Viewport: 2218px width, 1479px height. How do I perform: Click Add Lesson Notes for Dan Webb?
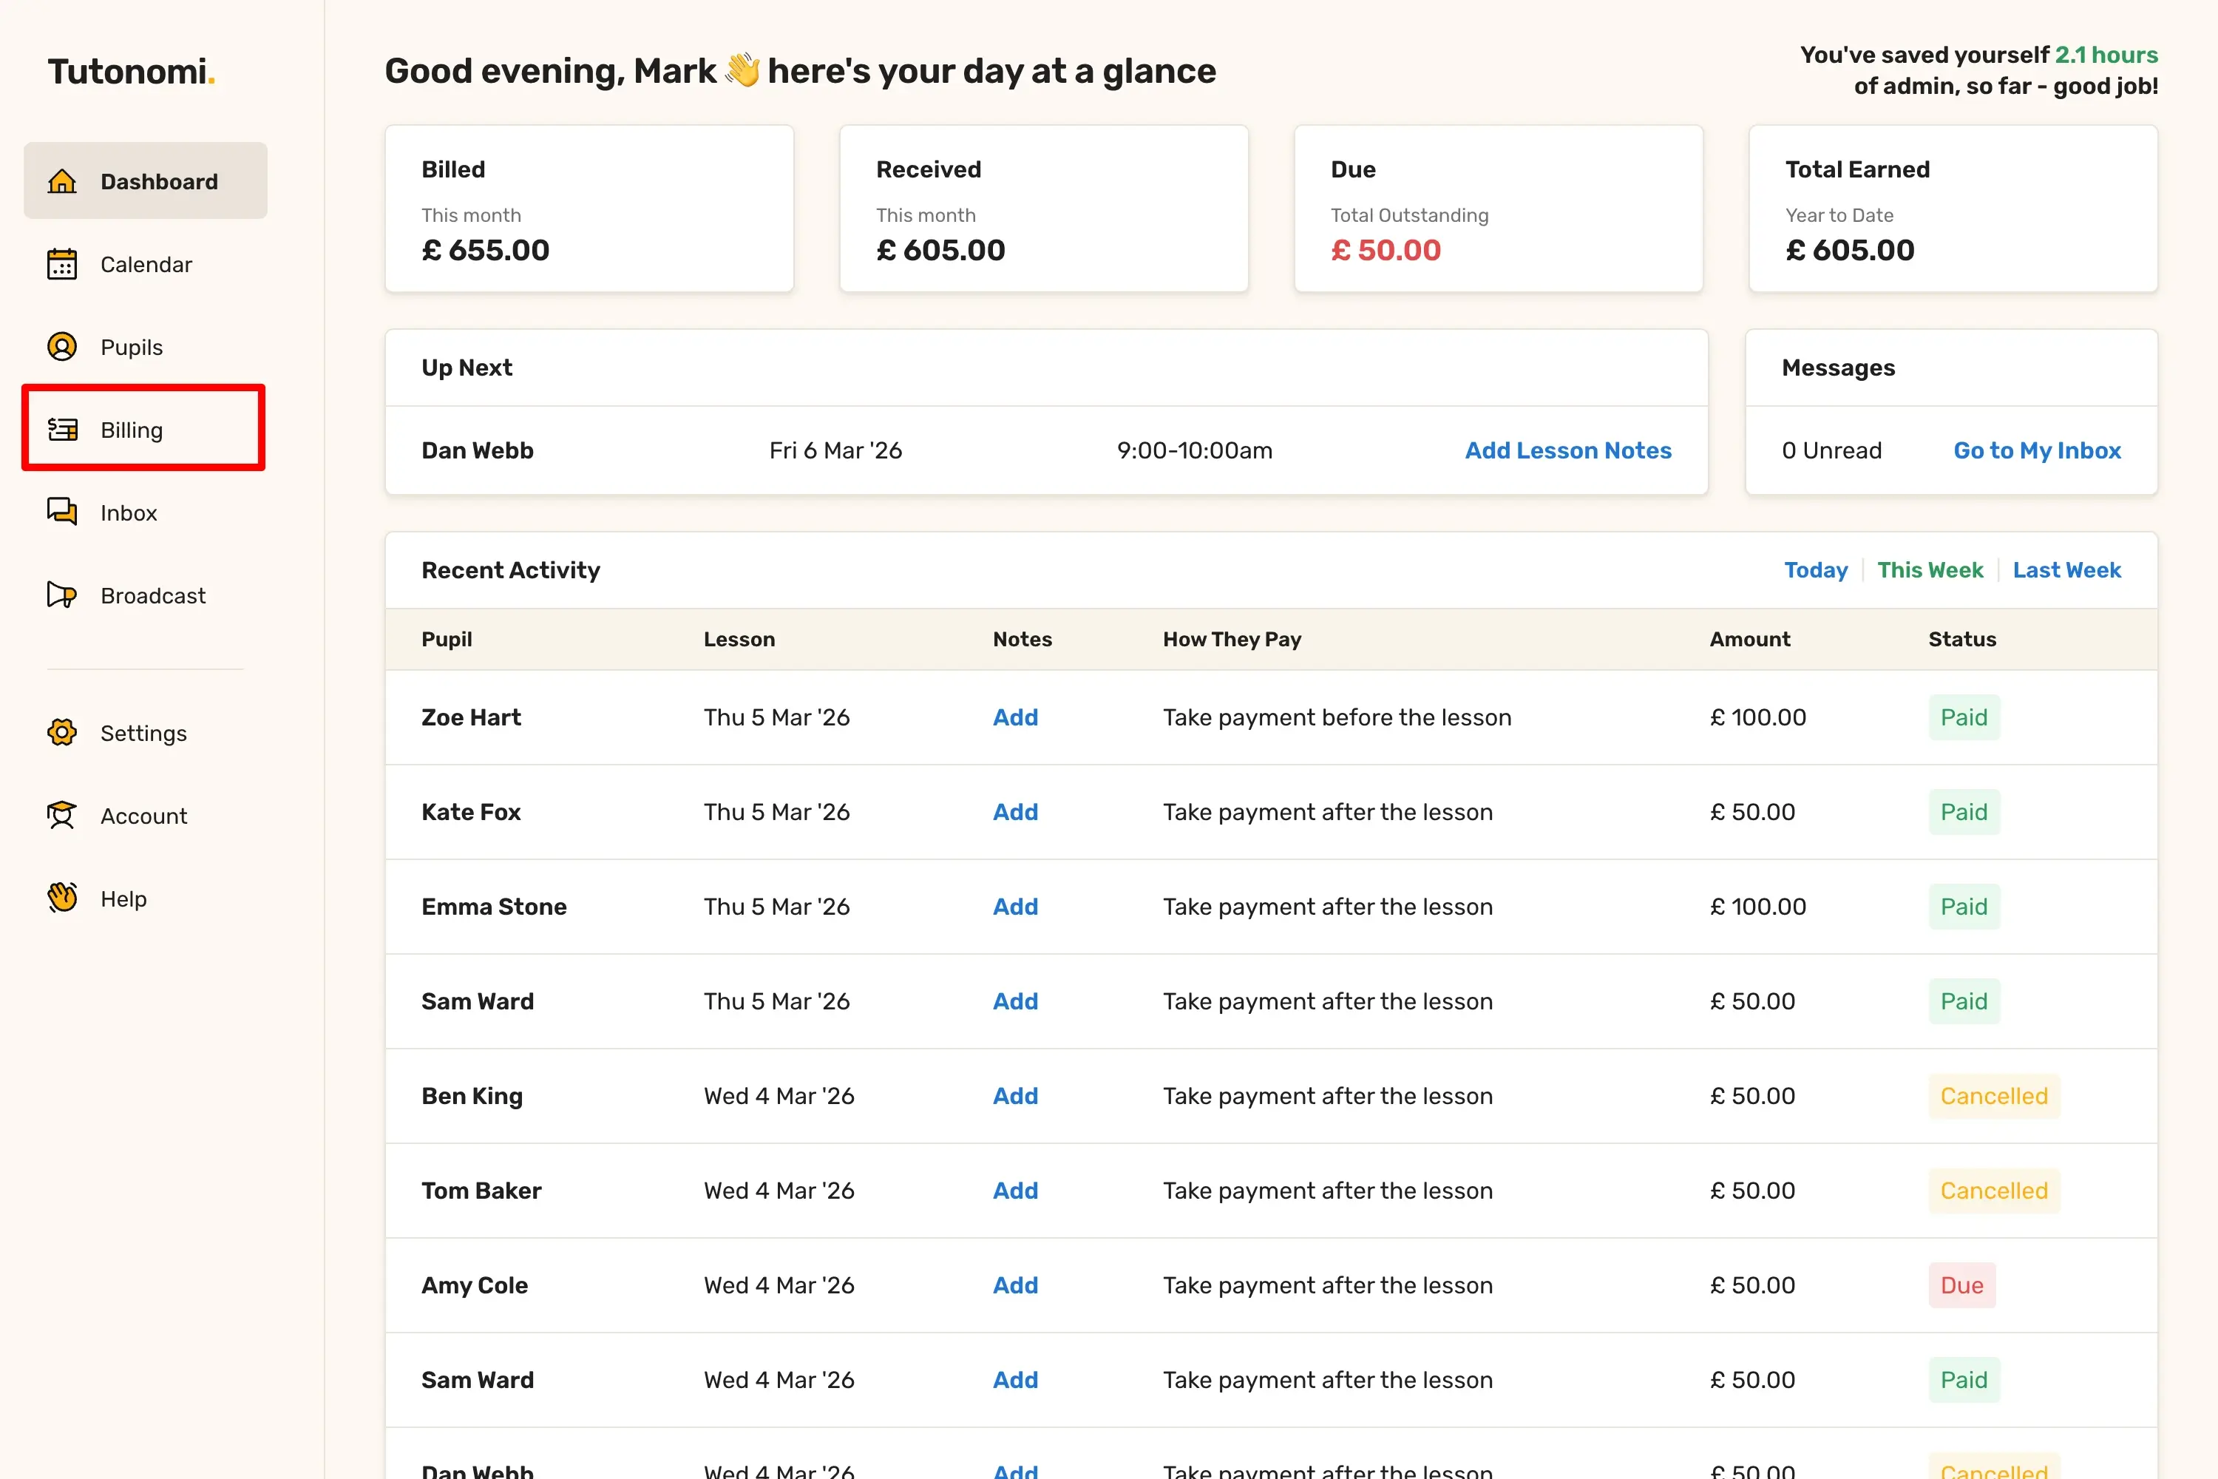(1567, 451)
